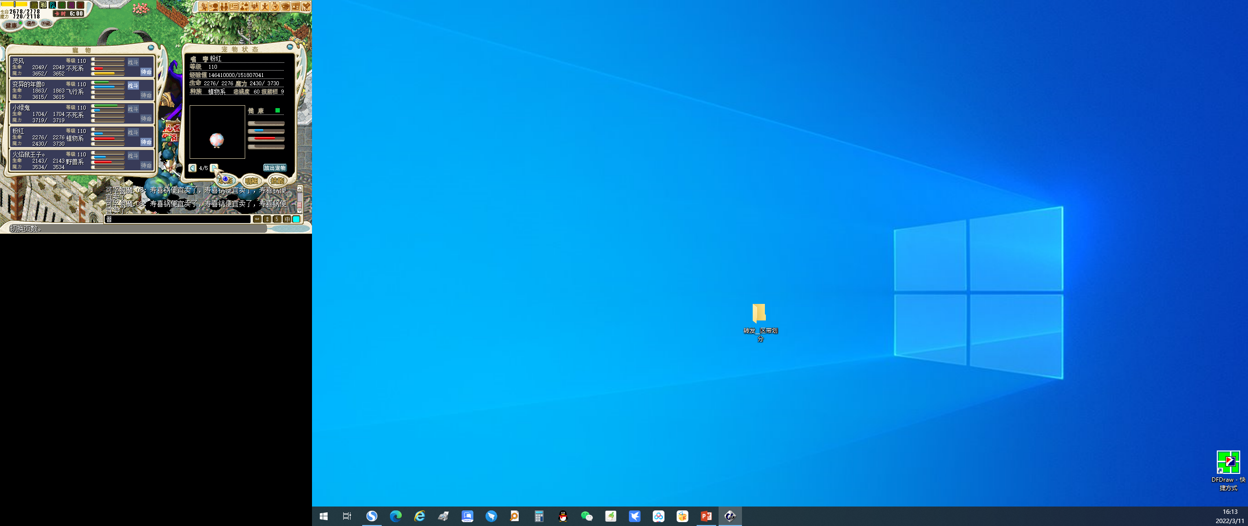Click the sword battle icon in top toolbar

(x=203, y=6)
